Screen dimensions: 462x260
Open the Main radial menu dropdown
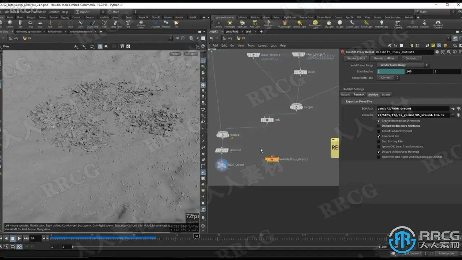click(x=122, y=12)
